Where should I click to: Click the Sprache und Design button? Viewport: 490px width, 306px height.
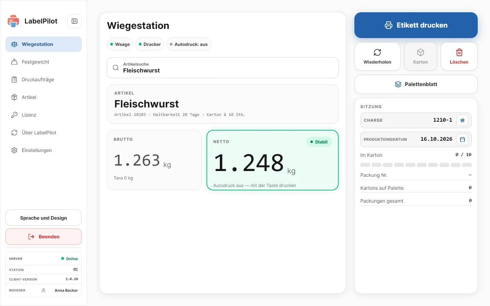click(44, 218)
